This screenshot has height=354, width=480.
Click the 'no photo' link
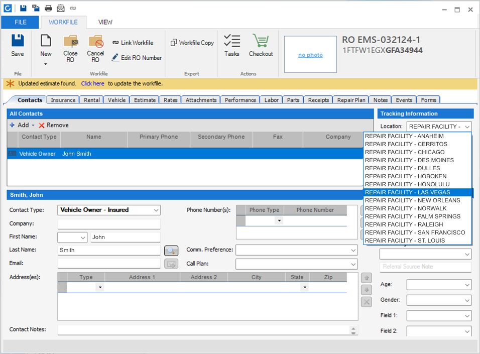(x=310, y=55)
